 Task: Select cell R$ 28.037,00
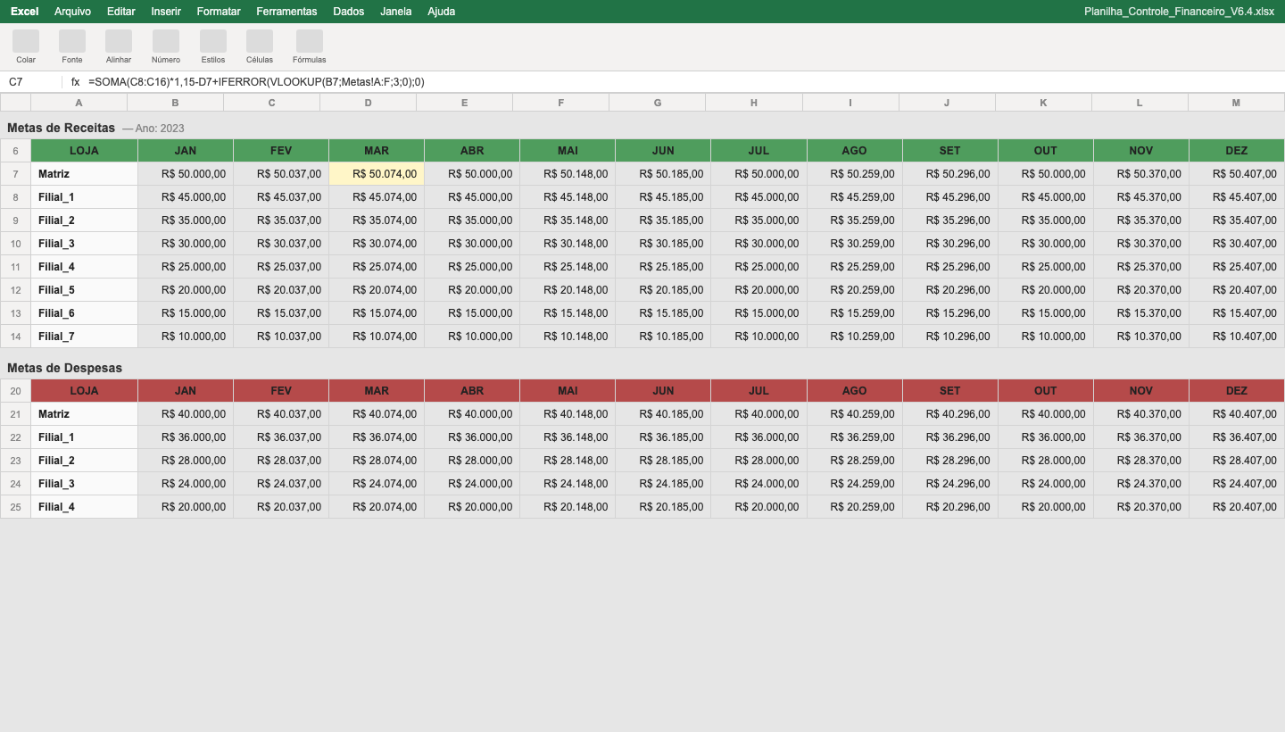click(x=281, y=461)
